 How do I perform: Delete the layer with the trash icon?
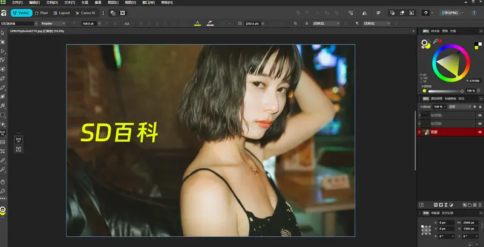(x=480, y=205)
